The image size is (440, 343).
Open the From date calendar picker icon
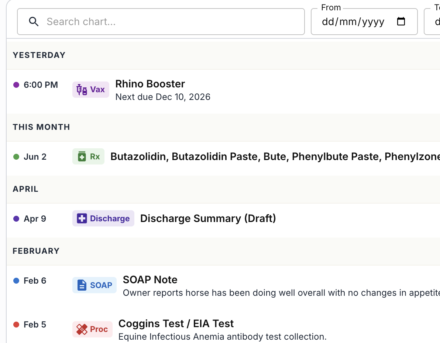point(401,21)
